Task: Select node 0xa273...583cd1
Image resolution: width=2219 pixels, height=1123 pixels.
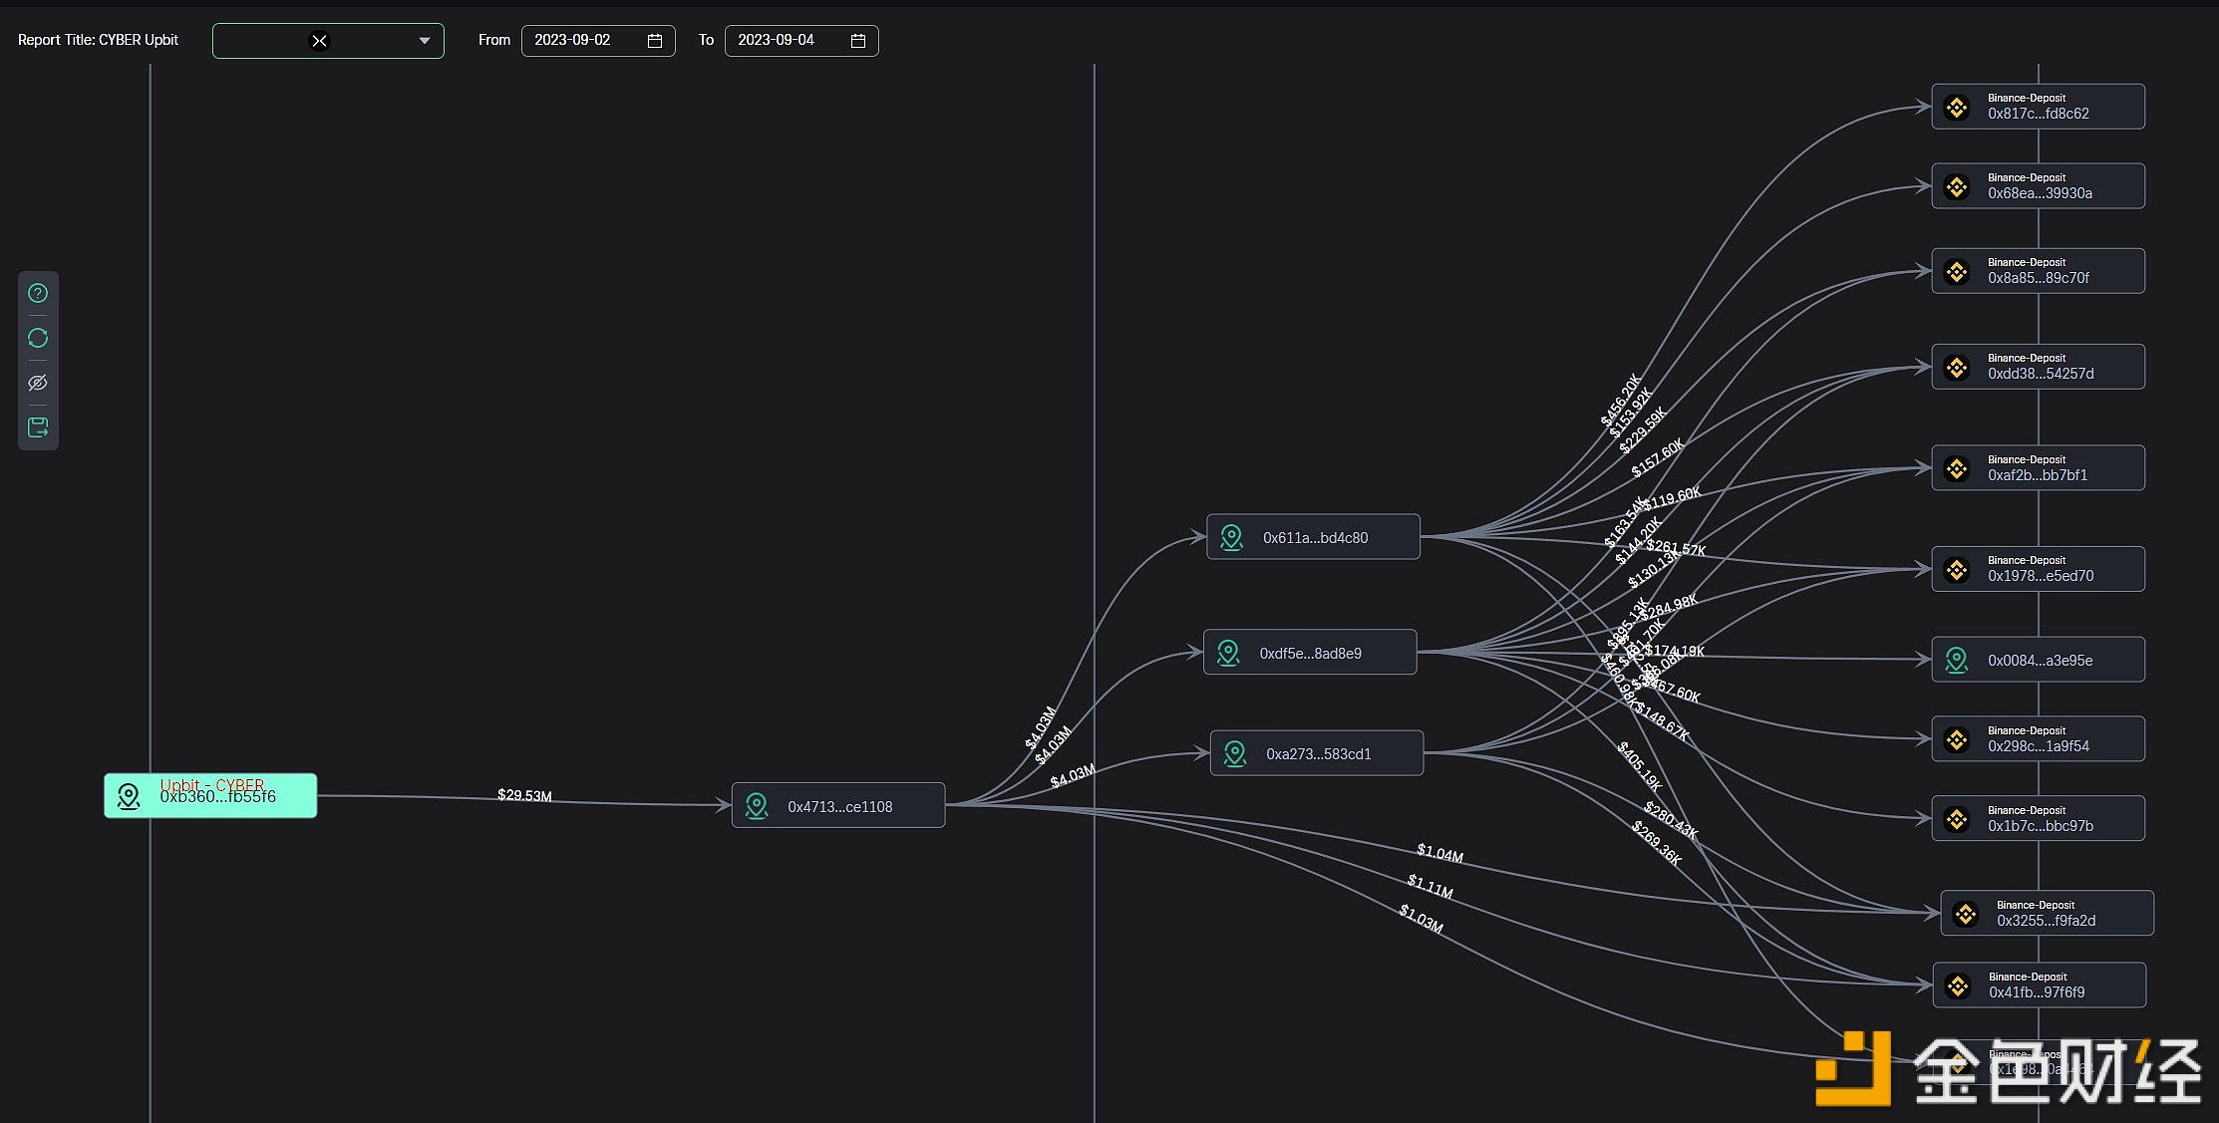Action: pyautogui.click(x=1317, y=752)
